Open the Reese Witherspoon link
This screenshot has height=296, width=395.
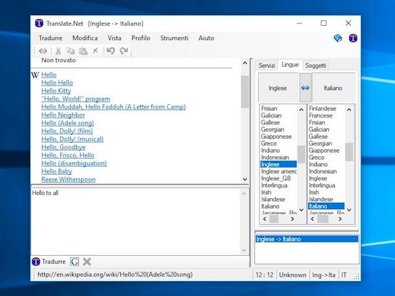[x=69, y=179]
